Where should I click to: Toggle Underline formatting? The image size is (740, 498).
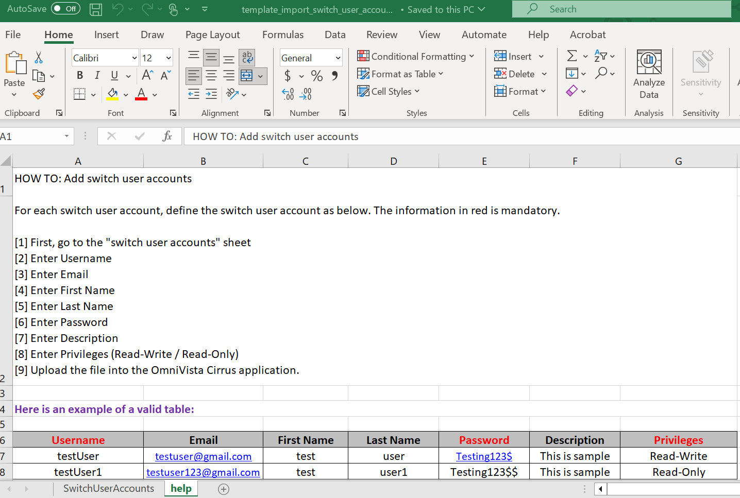click(x=114, y=75)
